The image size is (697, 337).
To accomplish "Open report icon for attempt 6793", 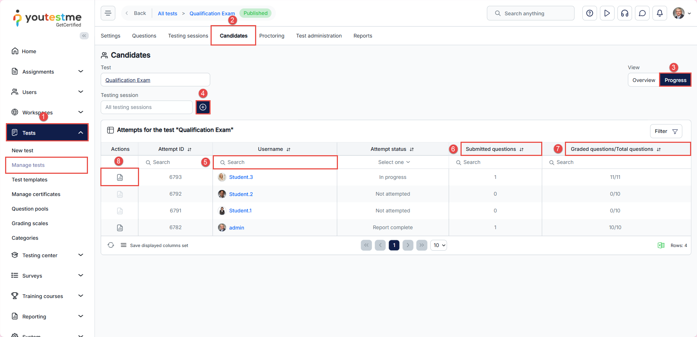I will pyautogui.click(x=120, y=177).
